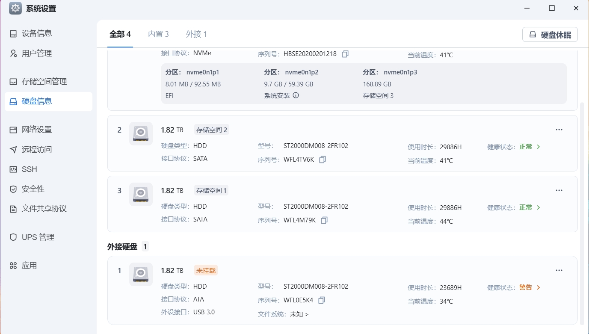Click the ATA protocol value
This screenshot has height=334, width=589.
click(199, 299)
